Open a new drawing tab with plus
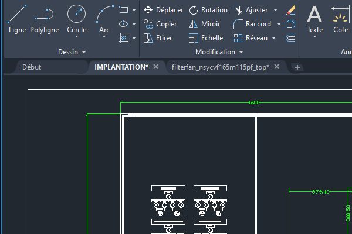Image resolution: width=352 pixels, height=234 pixels. [297, 67]
